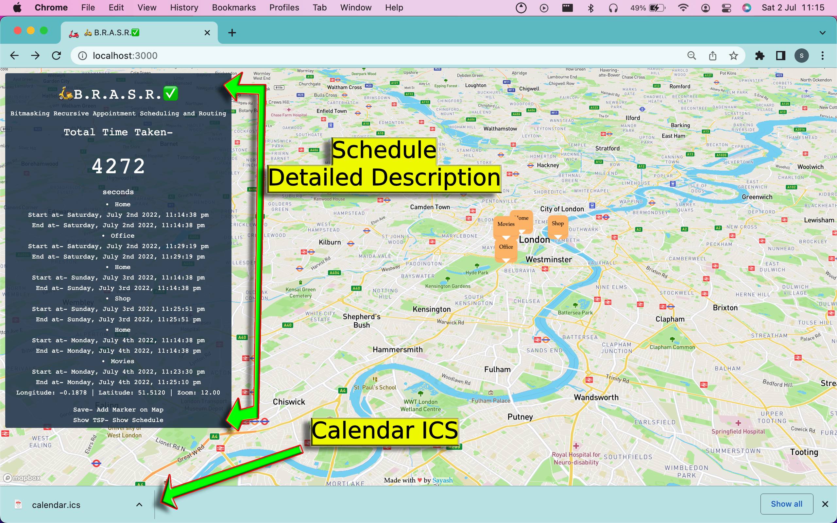Screen dimensions: 837x523
Task: Open macOS Control Center toggle icon
Action: click(x=726, y=8)
